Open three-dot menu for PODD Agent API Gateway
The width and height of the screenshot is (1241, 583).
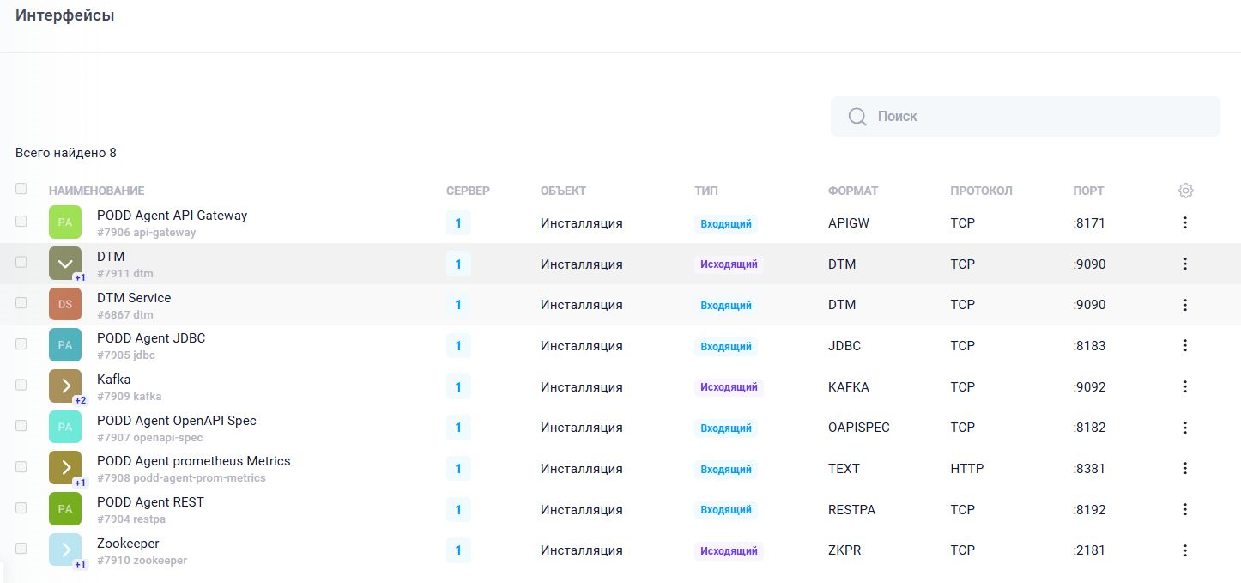(1185, 223)
